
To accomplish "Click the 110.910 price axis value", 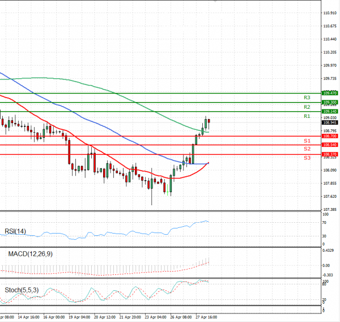I will (x=330, y=13).
